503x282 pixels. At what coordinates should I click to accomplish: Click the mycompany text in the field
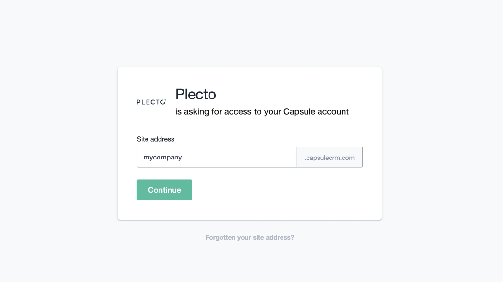[x=162, y=157]
